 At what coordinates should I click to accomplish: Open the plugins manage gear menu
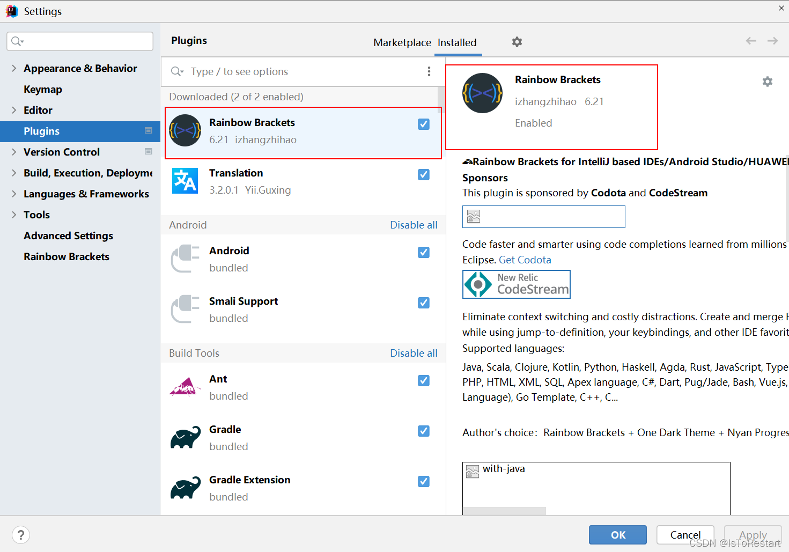click(517, 42)
